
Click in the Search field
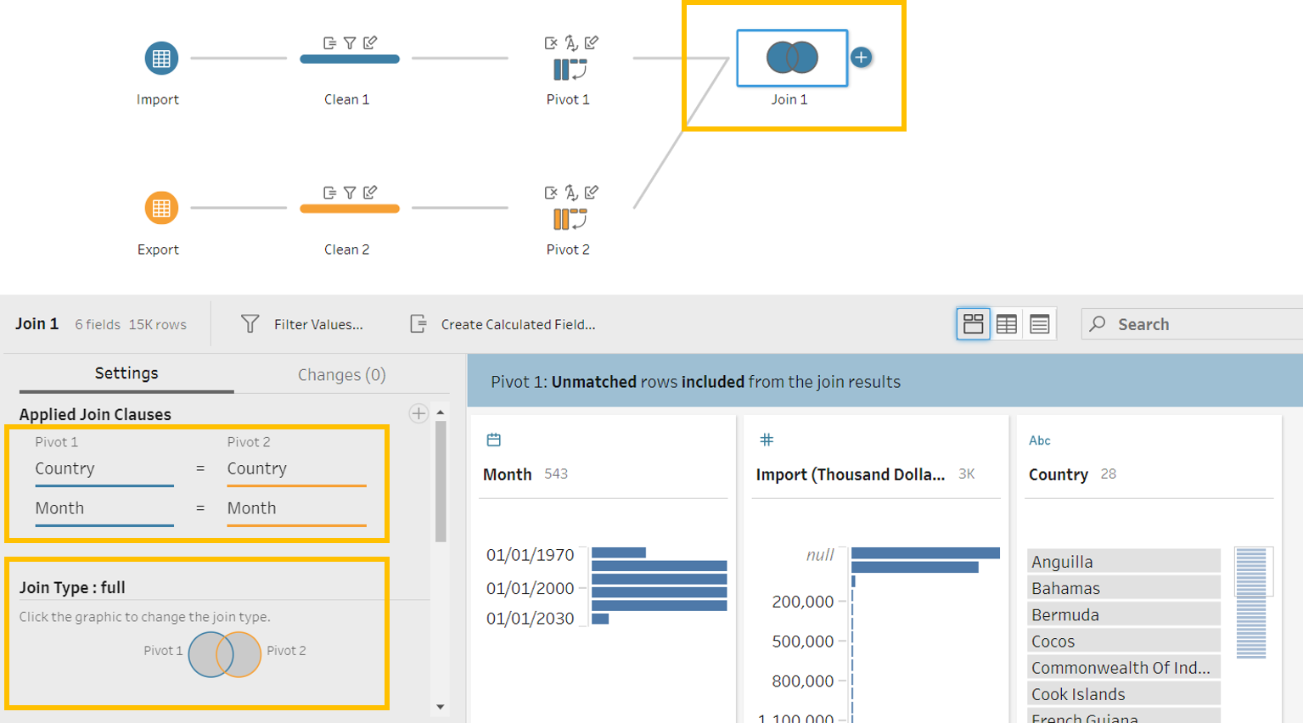(1197, 324)
